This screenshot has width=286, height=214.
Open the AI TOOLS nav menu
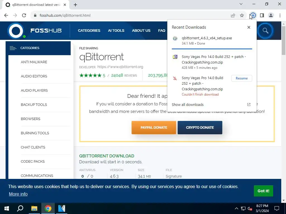pos(116,31)
